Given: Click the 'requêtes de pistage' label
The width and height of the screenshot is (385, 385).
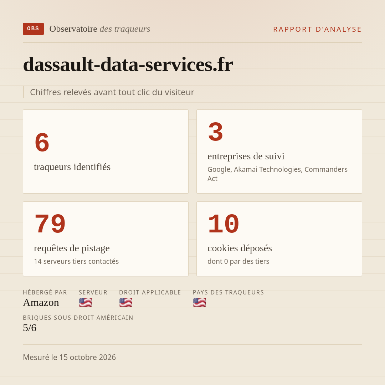Looking at the screenshot, I should point(72,248).
